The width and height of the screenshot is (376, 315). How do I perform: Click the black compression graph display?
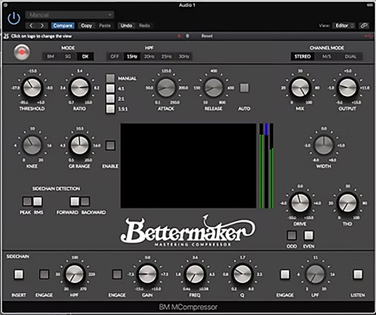click(188, 166)
